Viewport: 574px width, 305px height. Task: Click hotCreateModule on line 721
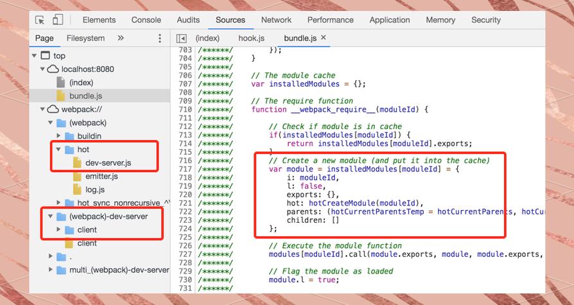(342, 203)
